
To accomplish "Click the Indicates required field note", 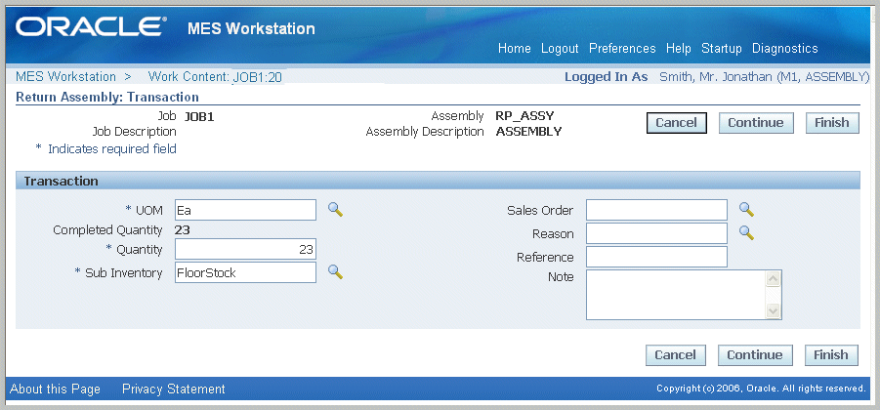I will click(111, 148).
